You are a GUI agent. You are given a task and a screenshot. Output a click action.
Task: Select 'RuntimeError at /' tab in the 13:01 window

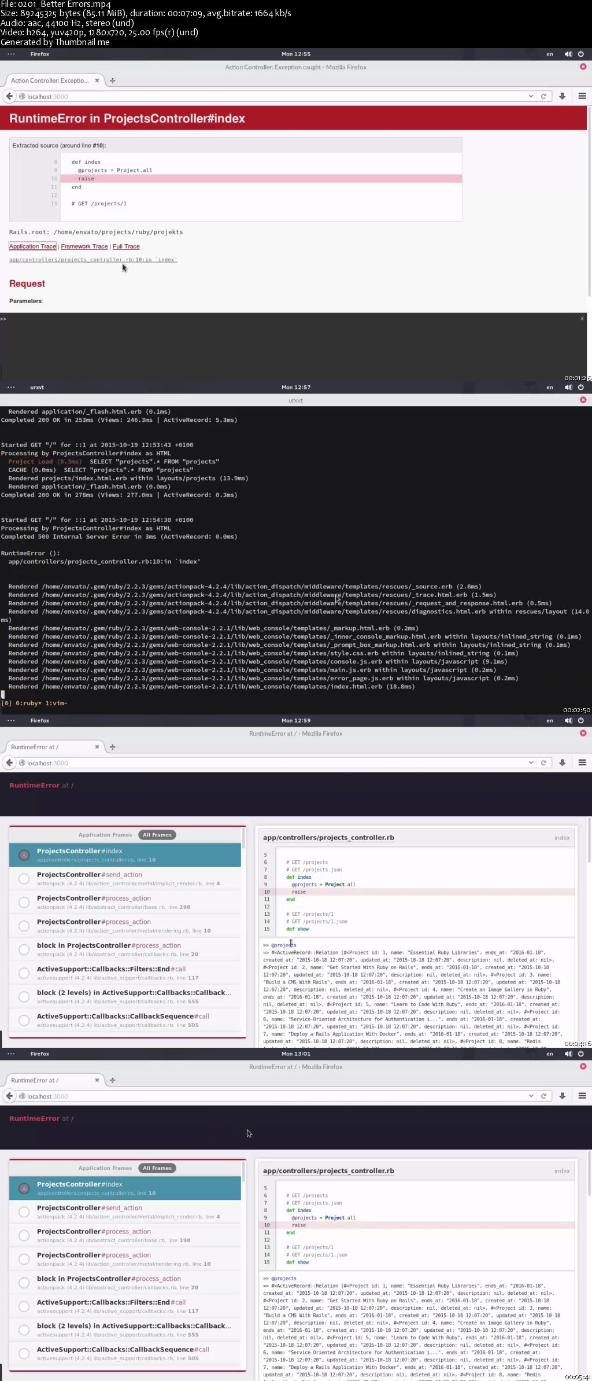(x=54, y=1080)
